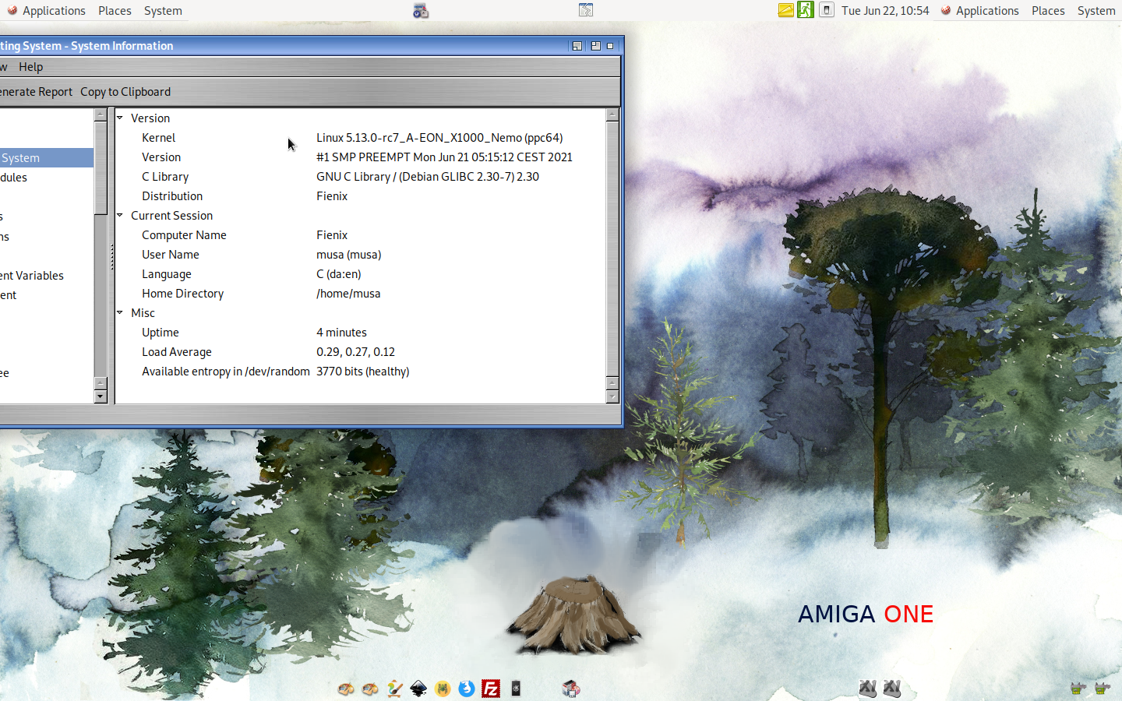Open the yellow spider app icon
Screen dimensions: 1122x701
443,689
